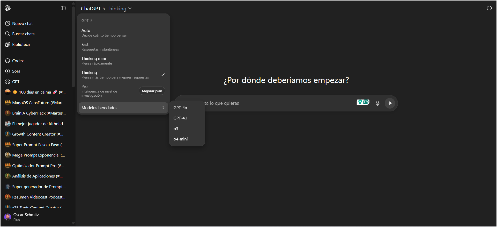Click the 'GPT-5' menu header text
The height and width of the screenshot is (227, 497).
coord(87,20)
